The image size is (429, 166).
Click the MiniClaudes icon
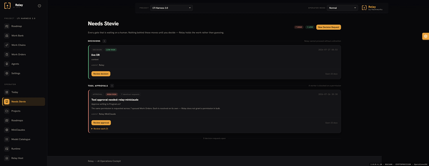point(7,130)
